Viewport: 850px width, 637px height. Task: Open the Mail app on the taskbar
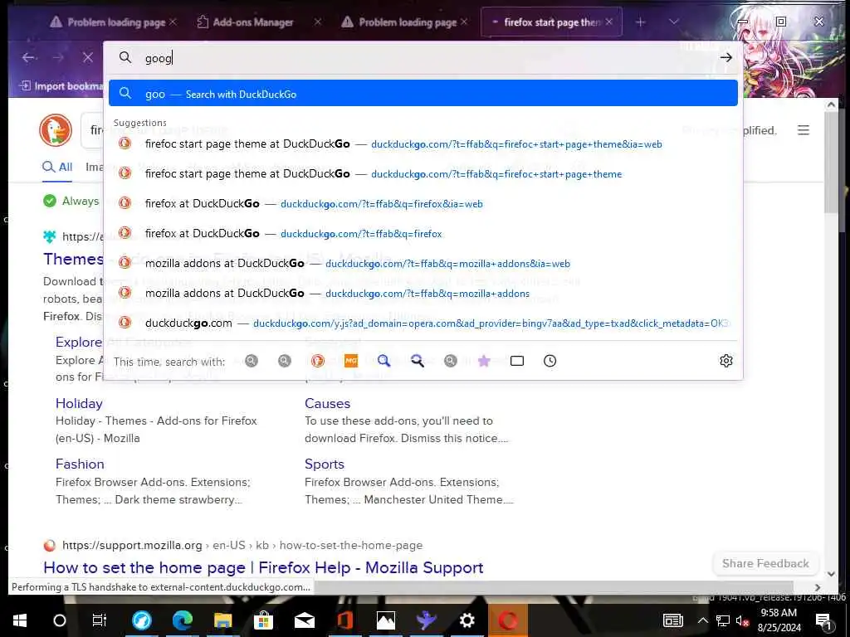(304, 620)
